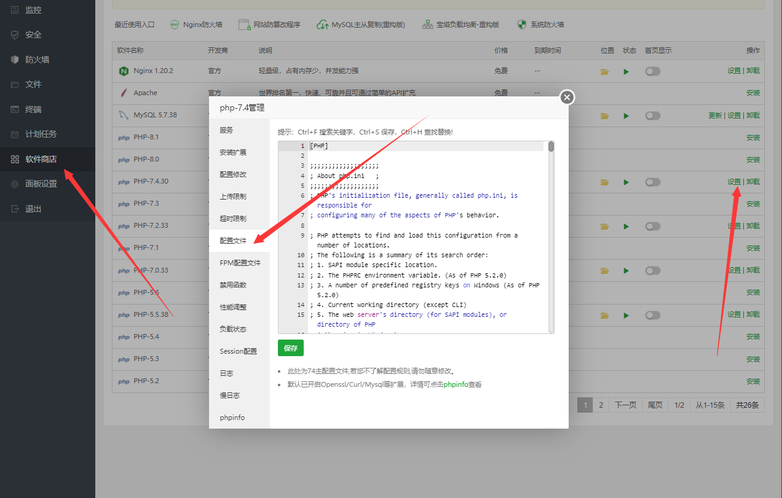Open the phpinfo link in the notes
Image resolution: width=782 pixels, height=498 pixels.
(455, 384)
